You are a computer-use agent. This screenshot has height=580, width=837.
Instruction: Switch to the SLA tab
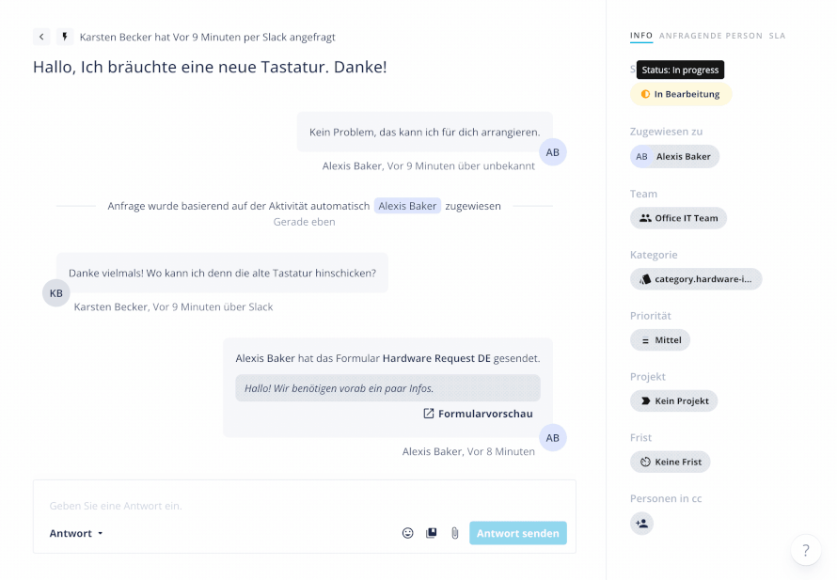coord(777,36)
